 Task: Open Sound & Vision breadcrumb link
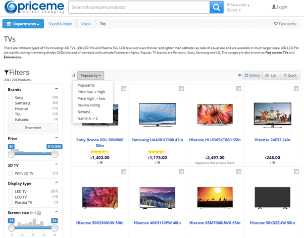coord(60,24)
